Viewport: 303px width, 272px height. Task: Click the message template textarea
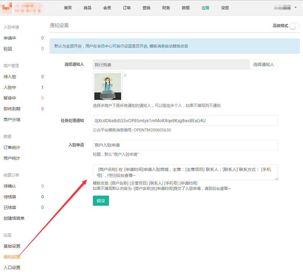coord(185,172)
